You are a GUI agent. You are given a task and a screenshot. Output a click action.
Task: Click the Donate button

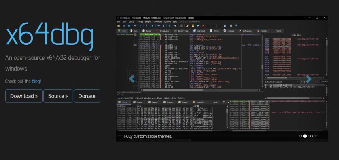(x=87, y=96)
